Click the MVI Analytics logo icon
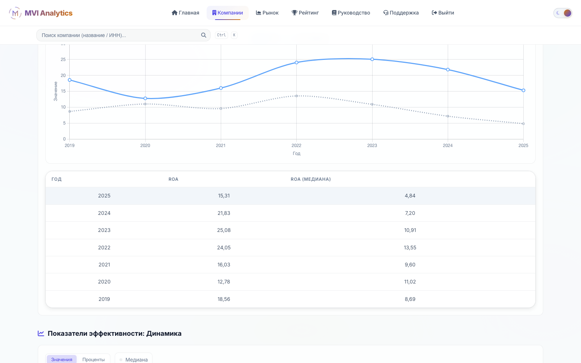 click(15, 13)
